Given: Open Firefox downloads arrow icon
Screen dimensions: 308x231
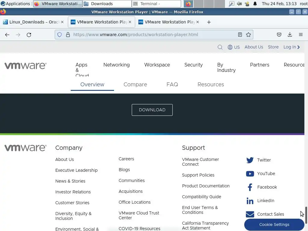Looking at the screenshot, I should point(290,35).
